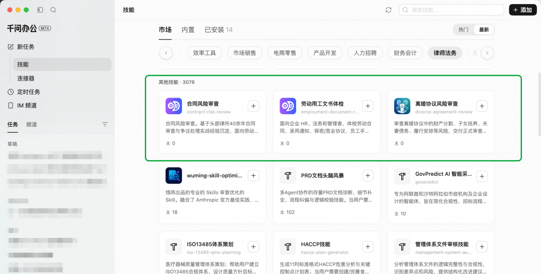Click the 定时任务 clock icon

11,92
